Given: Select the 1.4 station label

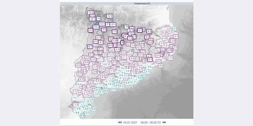Looking at the screenshot, I should (x=127, y=71).
